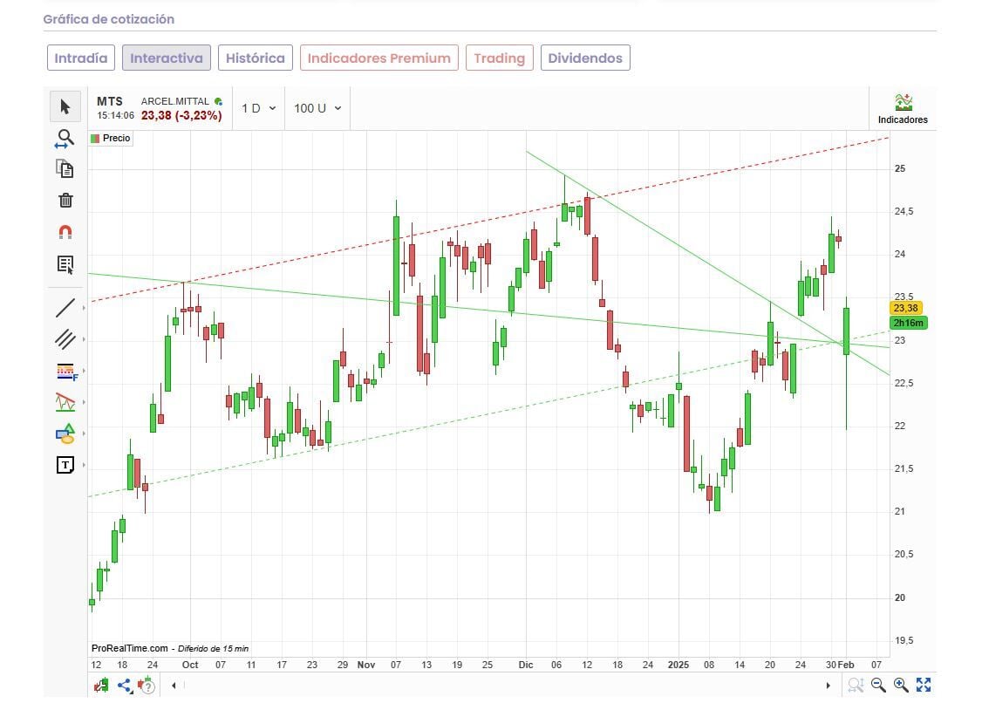Select the parallel lines channel tool
The width and height of the screenshot is (982, 710).
click(65, 339)
